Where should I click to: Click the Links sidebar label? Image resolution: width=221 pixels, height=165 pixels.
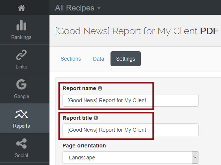(21, 67)
